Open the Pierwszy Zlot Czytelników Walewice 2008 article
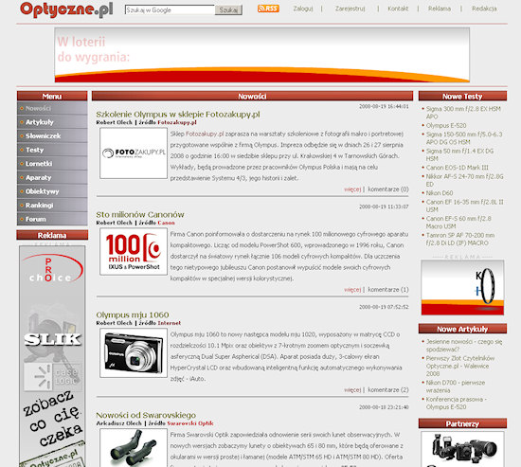The image size is (521, 467). pyautogui.click(x=460, y=366)
